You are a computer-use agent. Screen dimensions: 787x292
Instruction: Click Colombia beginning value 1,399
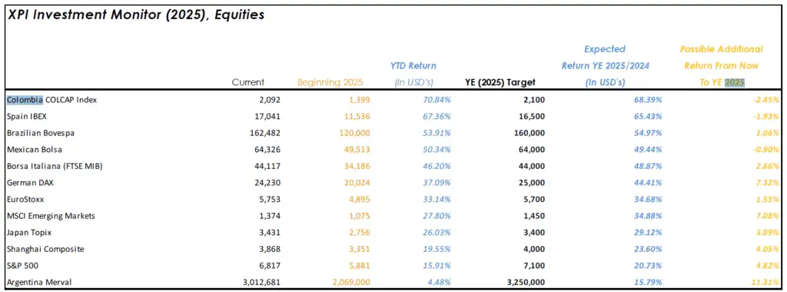coord(360,100)
